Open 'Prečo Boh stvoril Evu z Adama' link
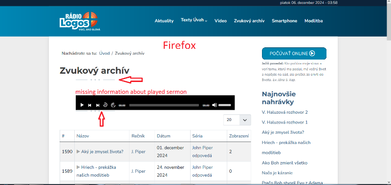The height and width of the screenshot is (185, 391). (292, 183)
